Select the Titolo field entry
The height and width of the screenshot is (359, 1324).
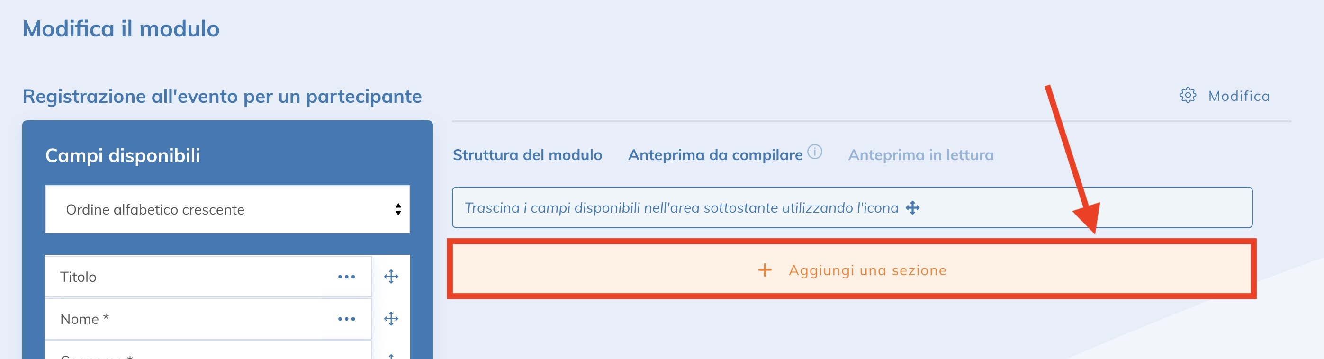point(154,276)
